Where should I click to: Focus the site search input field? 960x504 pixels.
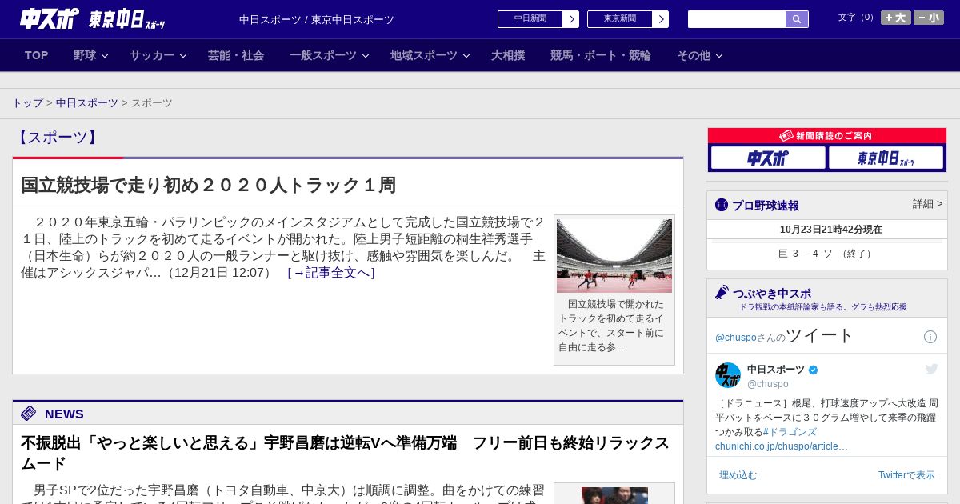click(737, 19)
